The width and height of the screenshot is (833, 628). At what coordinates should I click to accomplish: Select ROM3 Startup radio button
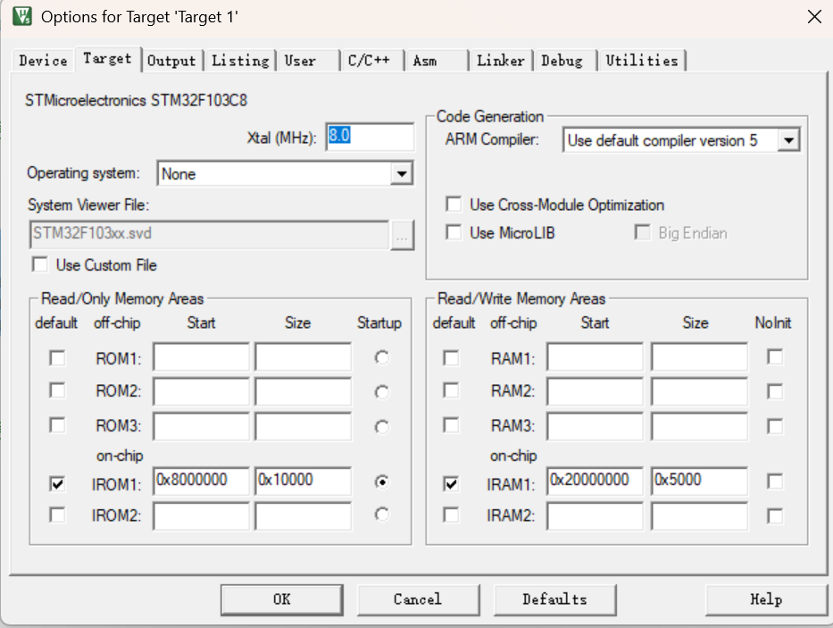[x=381, y=426]
